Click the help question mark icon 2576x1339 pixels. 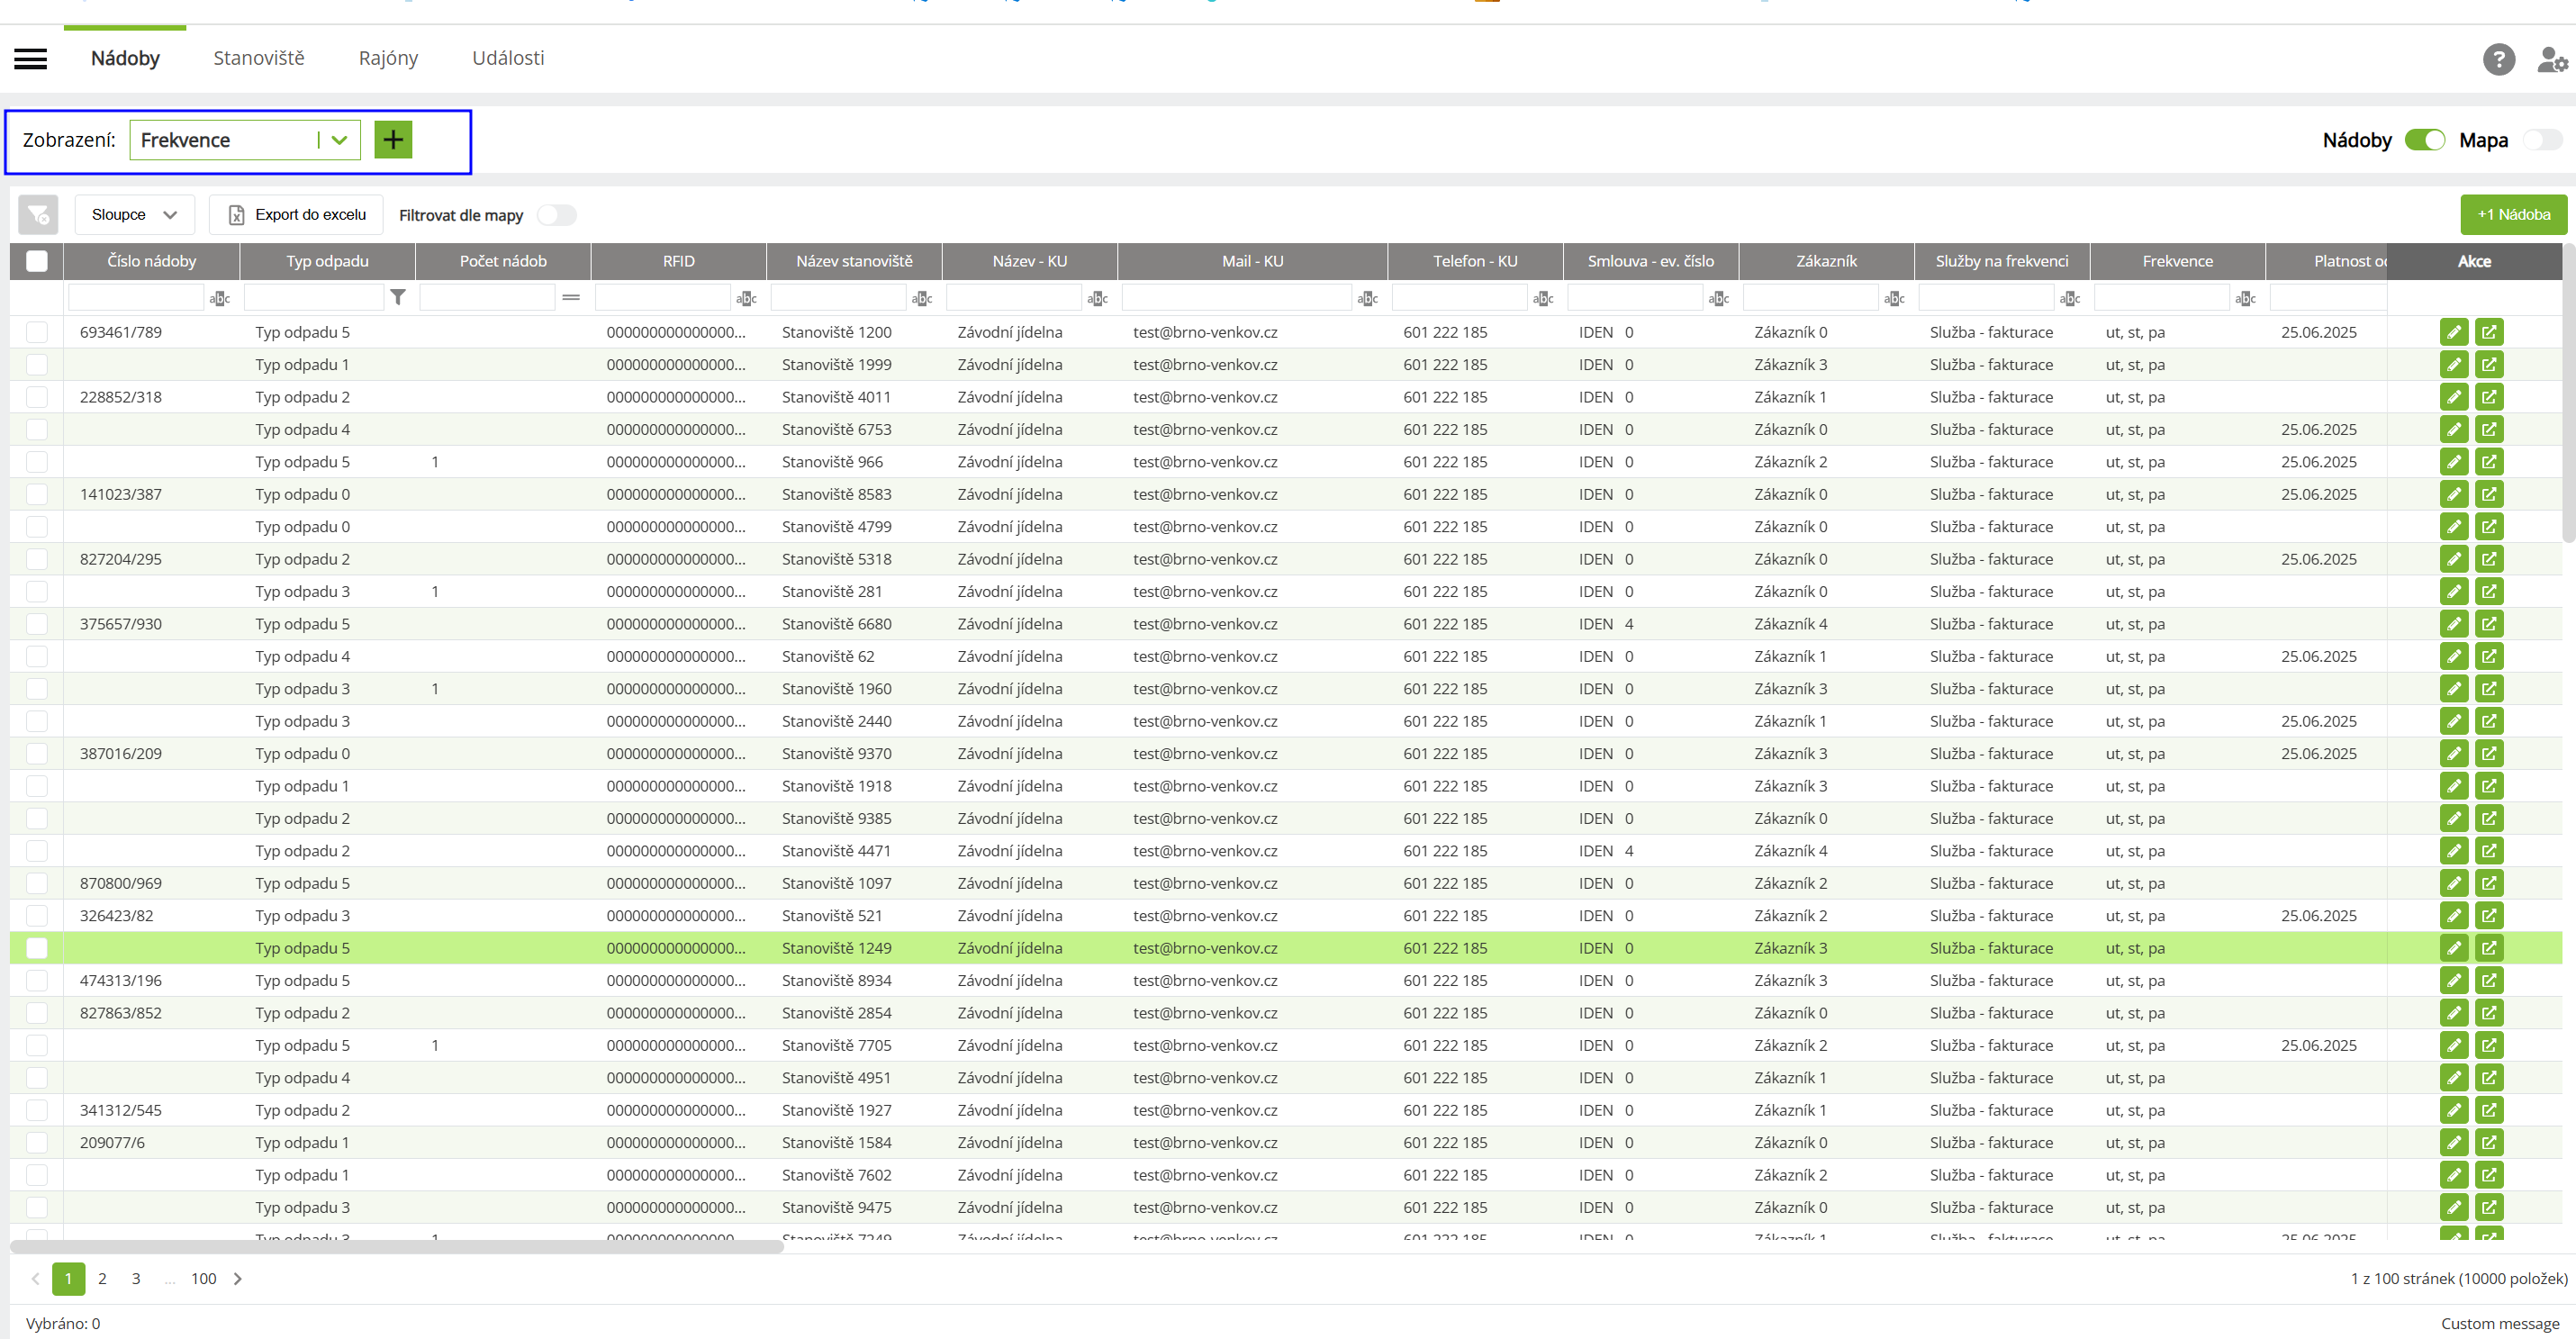(2498, 60)
